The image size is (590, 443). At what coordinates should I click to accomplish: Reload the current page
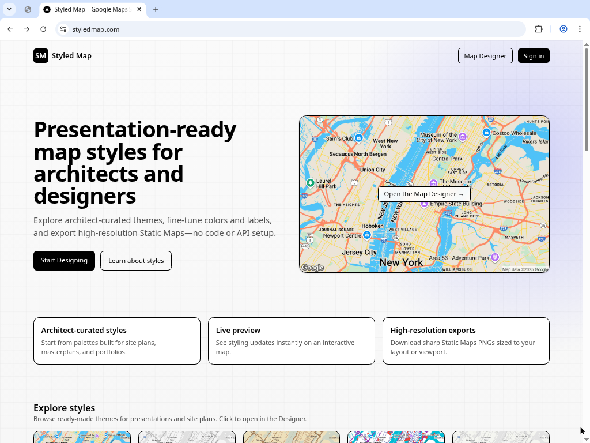pyautogui.click(x=43, y=29)
